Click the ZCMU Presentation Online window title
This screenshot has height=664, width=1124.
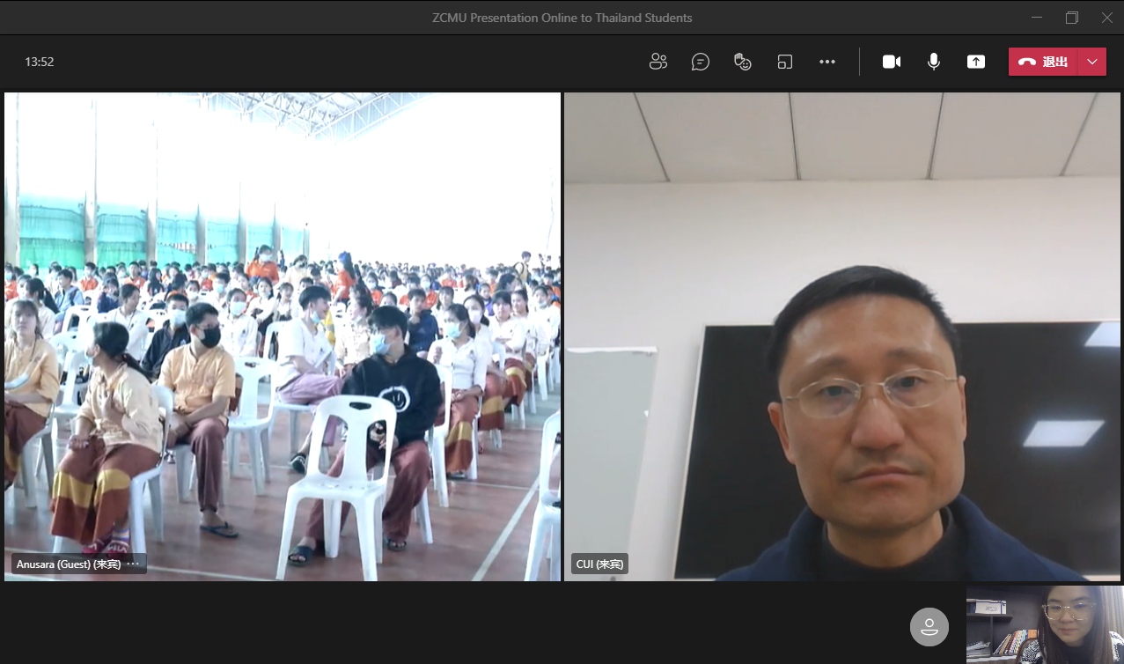[x=562, y=18]
